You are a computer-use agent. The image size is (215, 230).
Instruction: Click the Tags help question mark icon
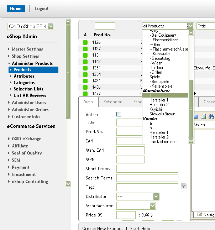click(184, 186)
